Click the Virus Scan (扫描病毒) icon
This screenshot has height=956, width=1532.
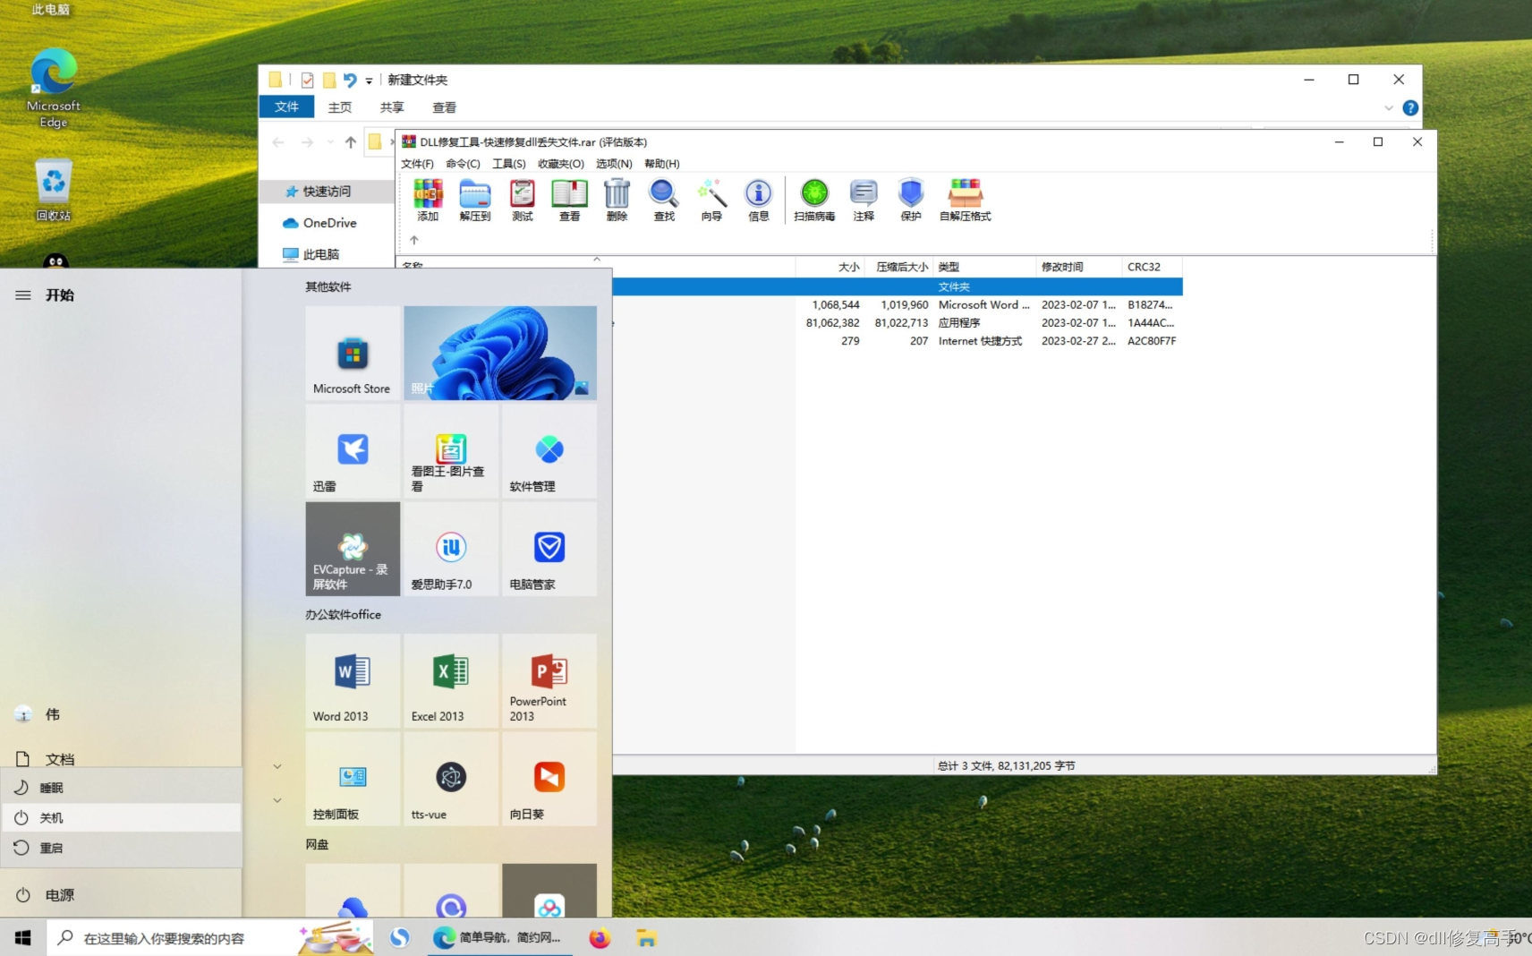tap(814, 200)
